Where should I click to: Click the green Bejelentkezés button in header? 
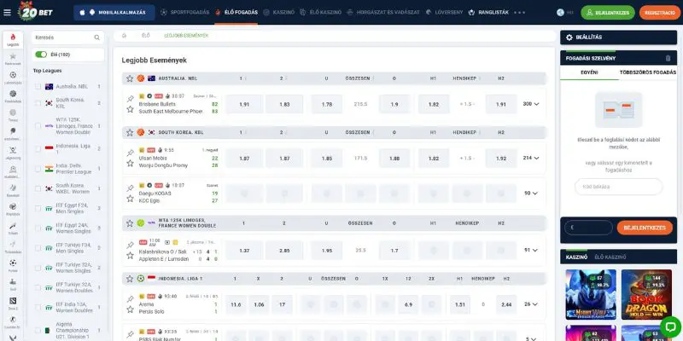coord(607,13)
